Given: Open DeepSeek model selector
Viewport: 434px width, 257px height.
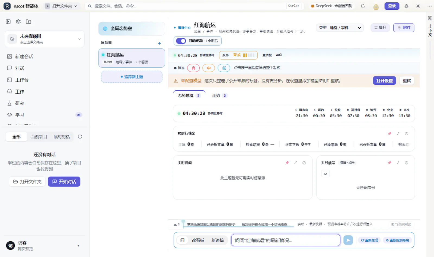Looking at the screenshot, I should click(x=331, y=6).
